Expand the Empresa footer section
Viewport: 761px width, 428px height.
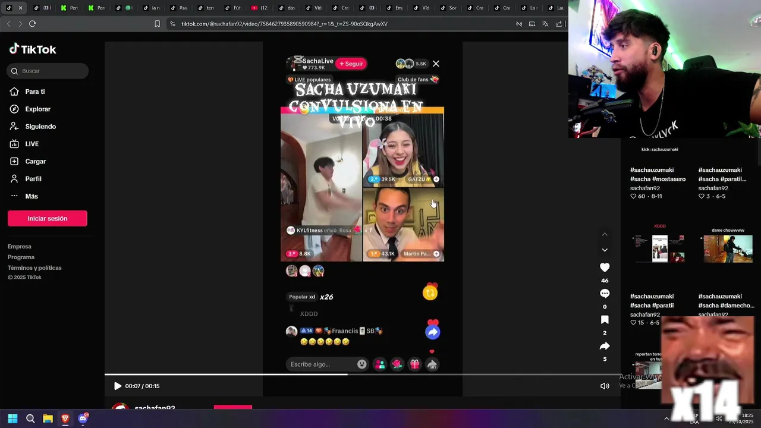20,246
